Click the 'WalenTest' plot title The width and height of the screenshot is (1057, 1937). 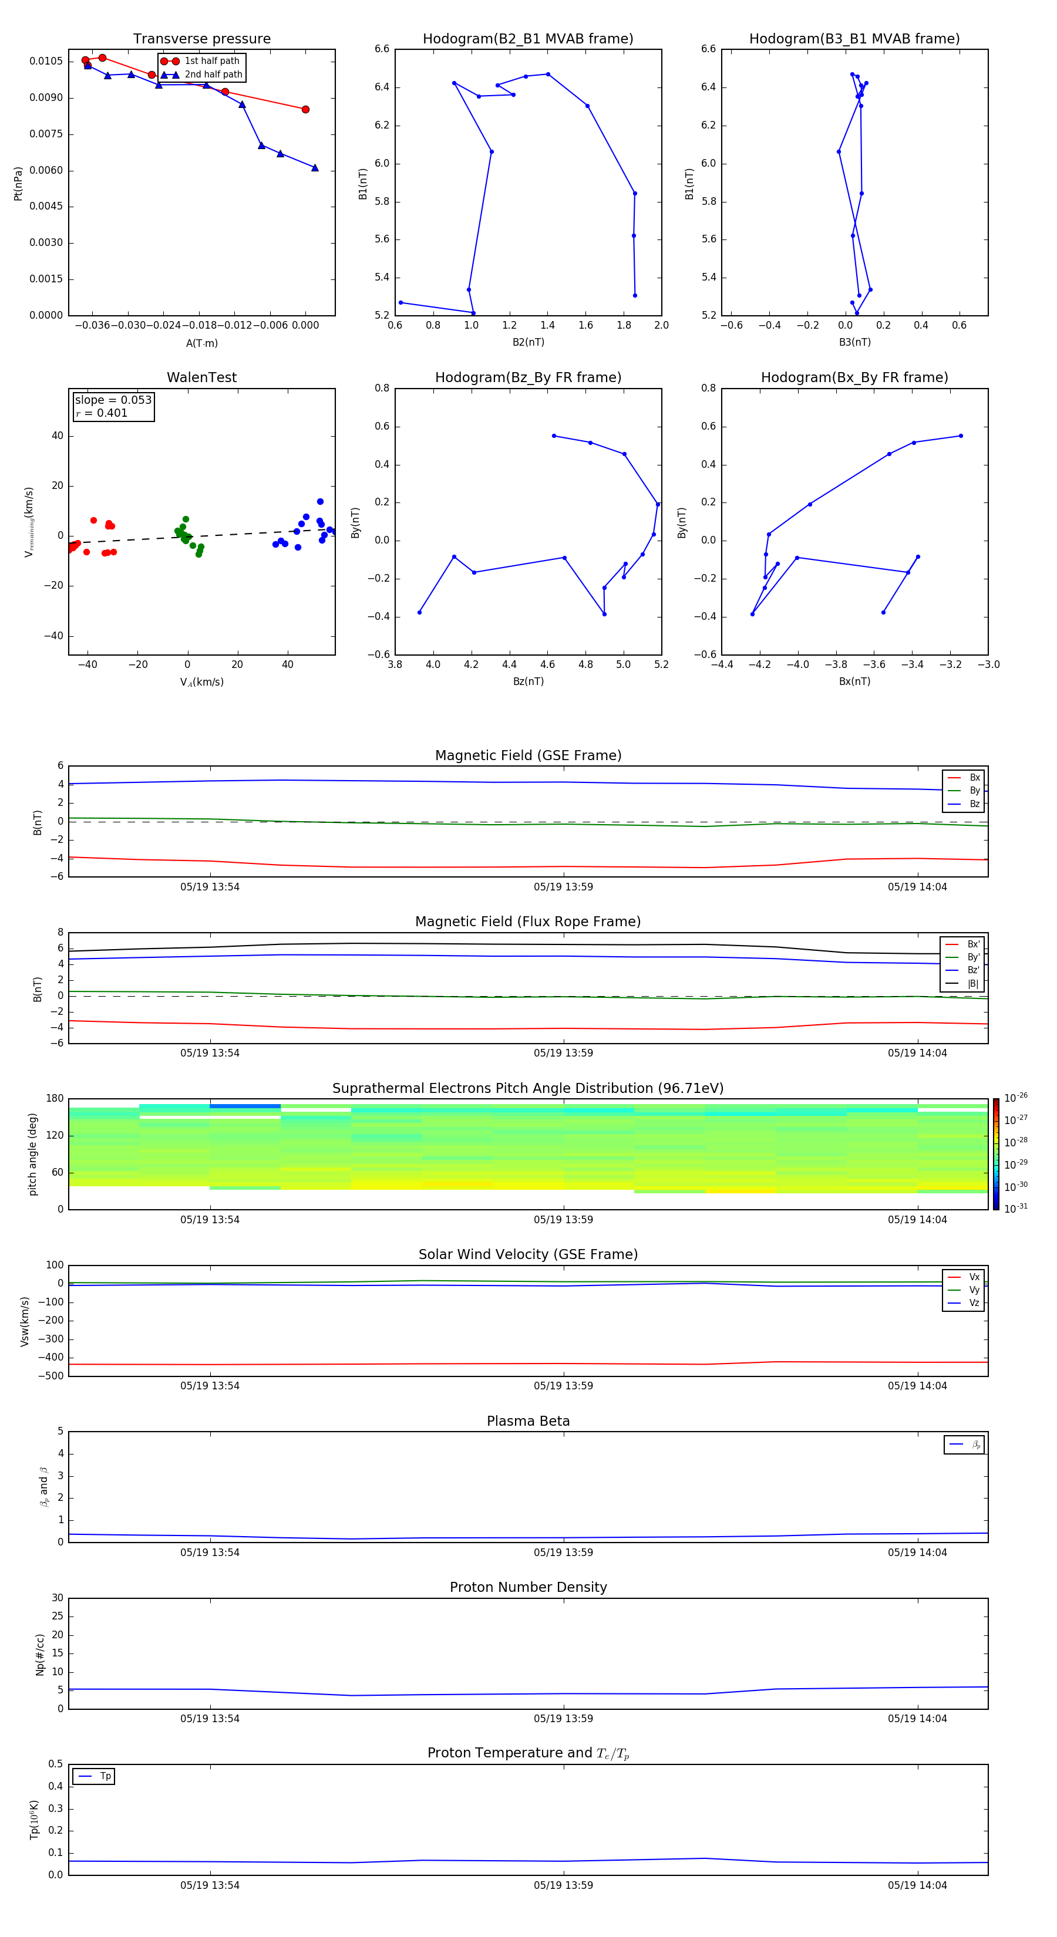point(201,377)
